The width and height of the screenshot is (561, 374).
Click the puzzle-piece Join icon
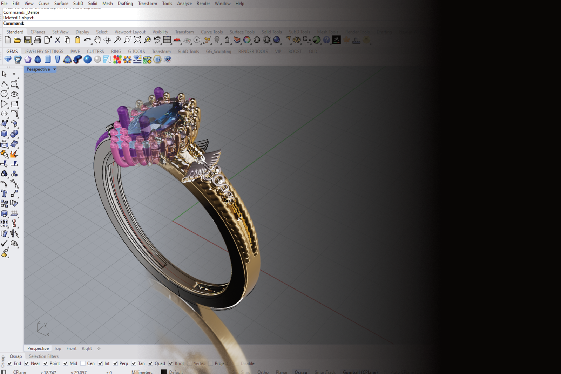coord(4,154)
